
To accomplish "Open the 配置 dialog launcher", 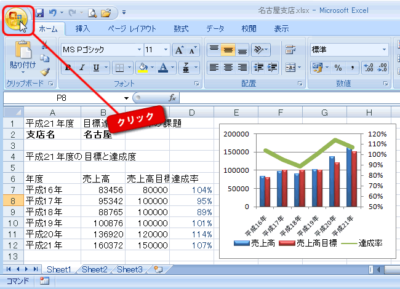I will pos(300,84).
